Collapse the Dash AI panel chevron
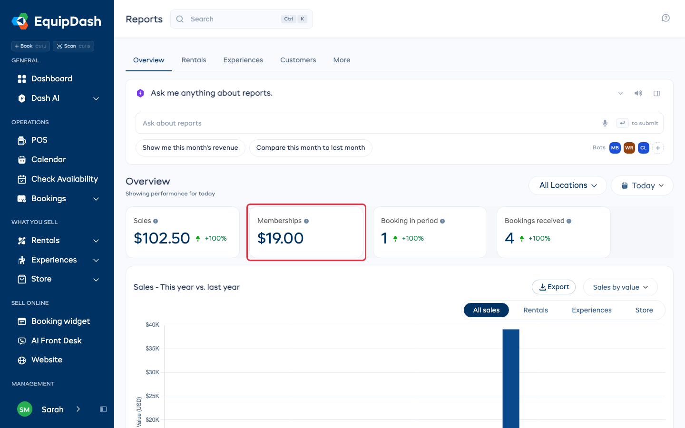 tap(620, 93)
